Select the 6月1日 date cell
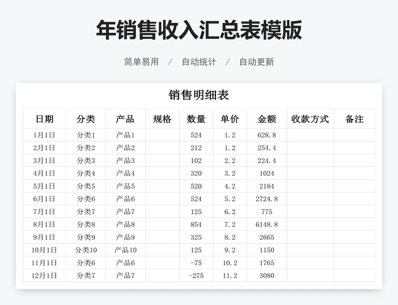This screenshot has width=398, height=305. click(x=44, y=199)
